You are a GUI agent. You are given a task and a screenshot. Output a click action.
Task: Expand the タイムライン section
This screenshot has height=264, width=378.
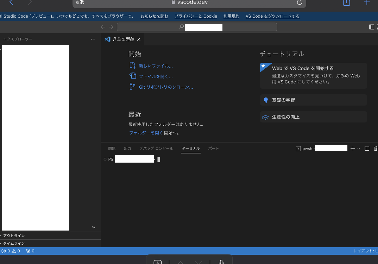tap(14, 244)
